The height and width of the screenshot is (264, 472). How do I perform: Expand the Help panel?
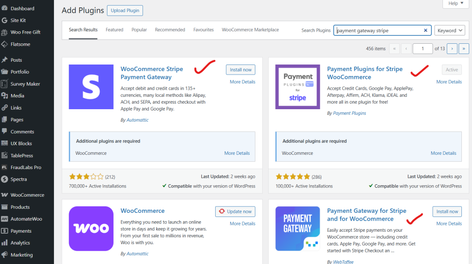pos(455,4)
